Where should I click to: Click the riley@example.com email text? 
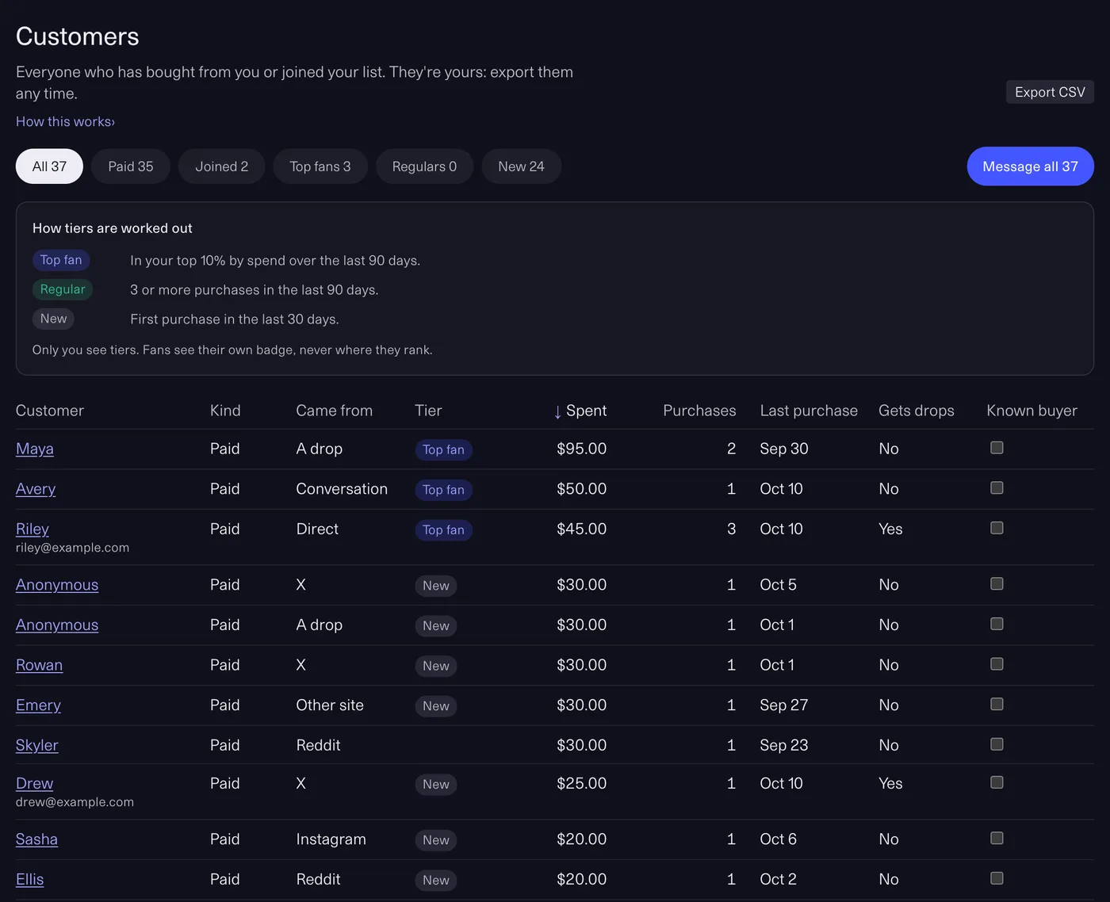click(x=72, y=548)
